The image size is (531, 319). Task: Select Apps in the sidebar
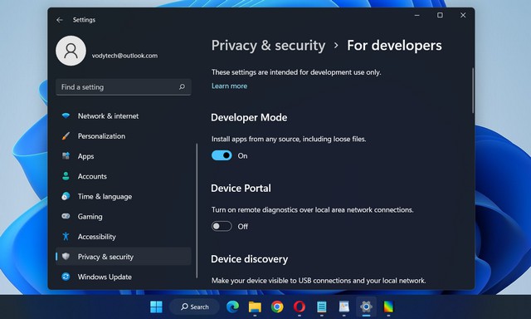point(124,156)
